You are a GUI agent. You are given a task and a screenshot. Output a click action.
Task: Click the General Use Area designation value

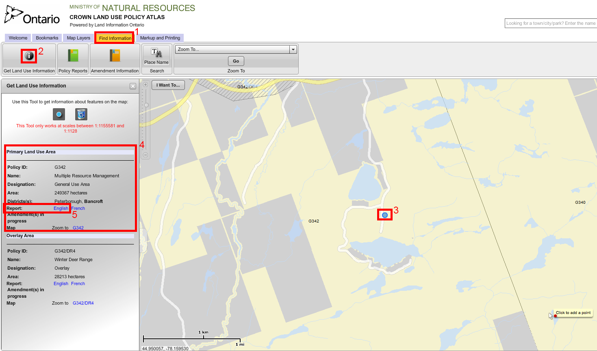click(x=72, y=184)
